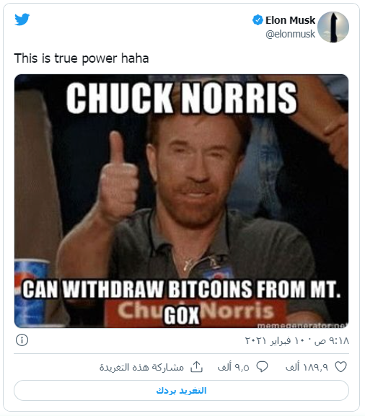Click the blue verified checkmark badge
Image resolution: width=365 pixels, height=416 pixels.
258,20
